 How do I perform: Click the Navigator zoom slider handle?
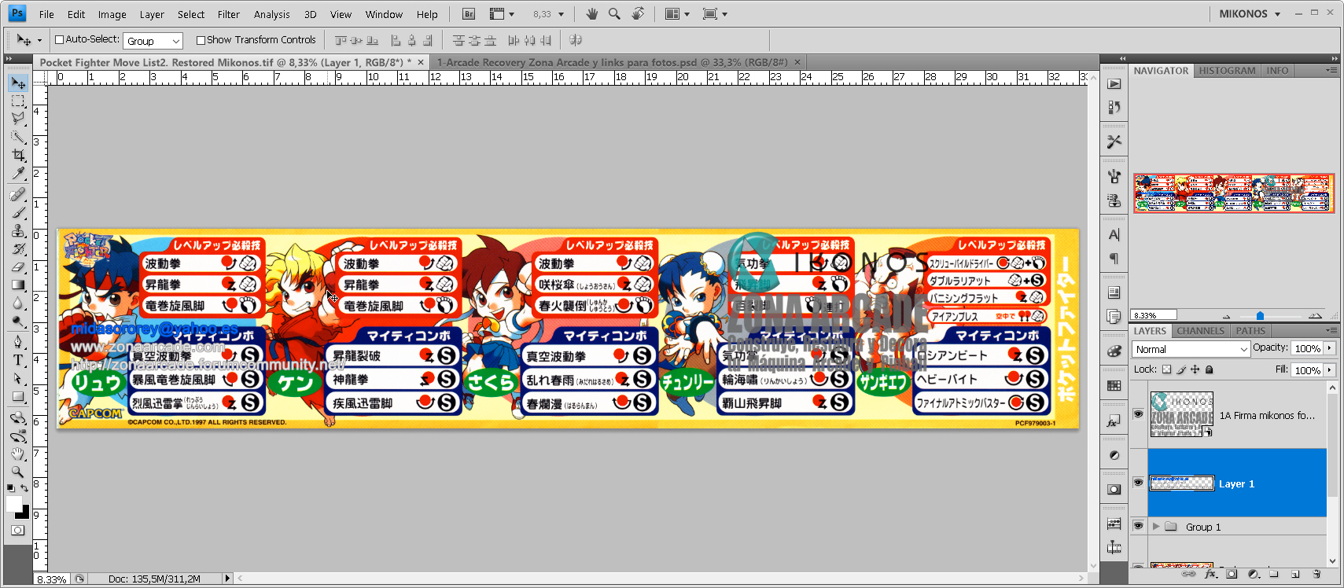click(1260, 316)
